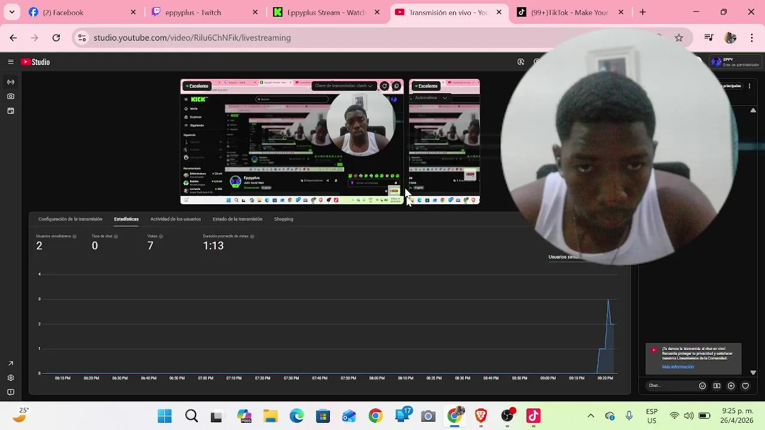Click the heart reaction icon in chat
The image size is (765, 430).
click(x=745, y=386)
